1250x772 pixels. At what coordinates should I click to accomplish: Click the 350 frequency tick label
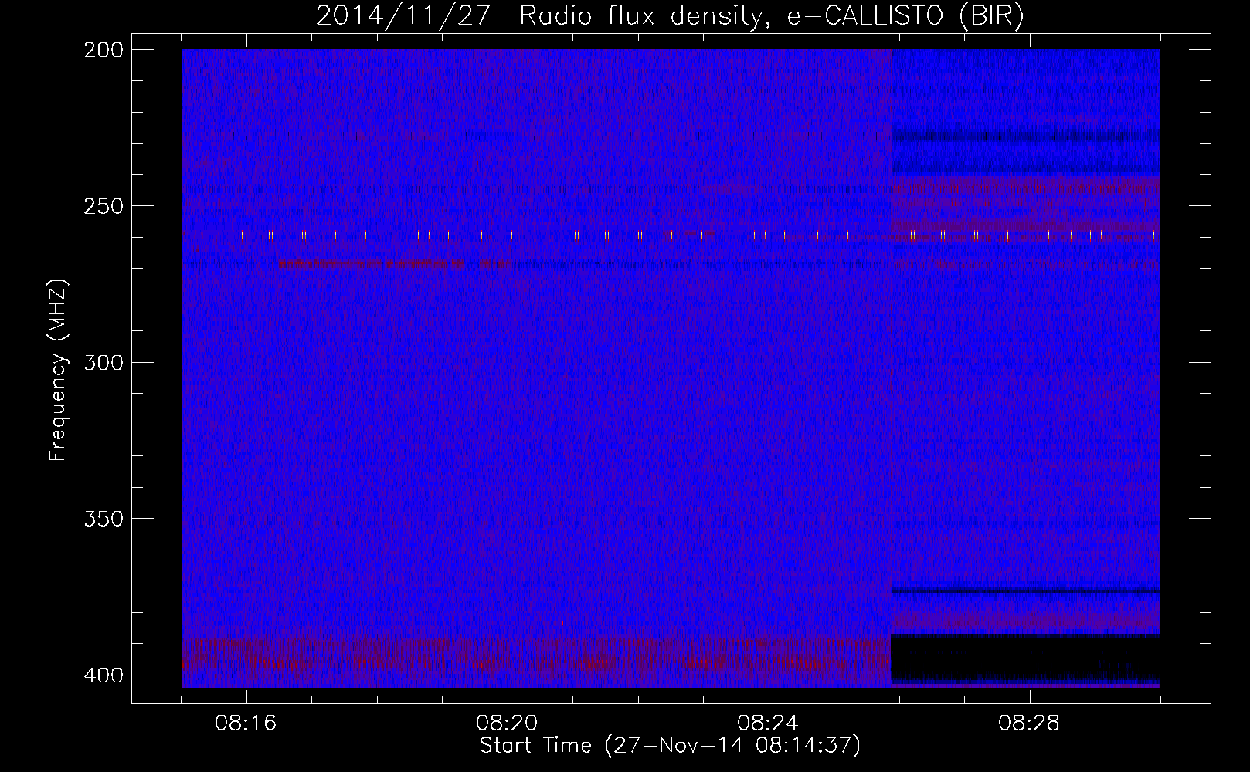pos(104,519)
